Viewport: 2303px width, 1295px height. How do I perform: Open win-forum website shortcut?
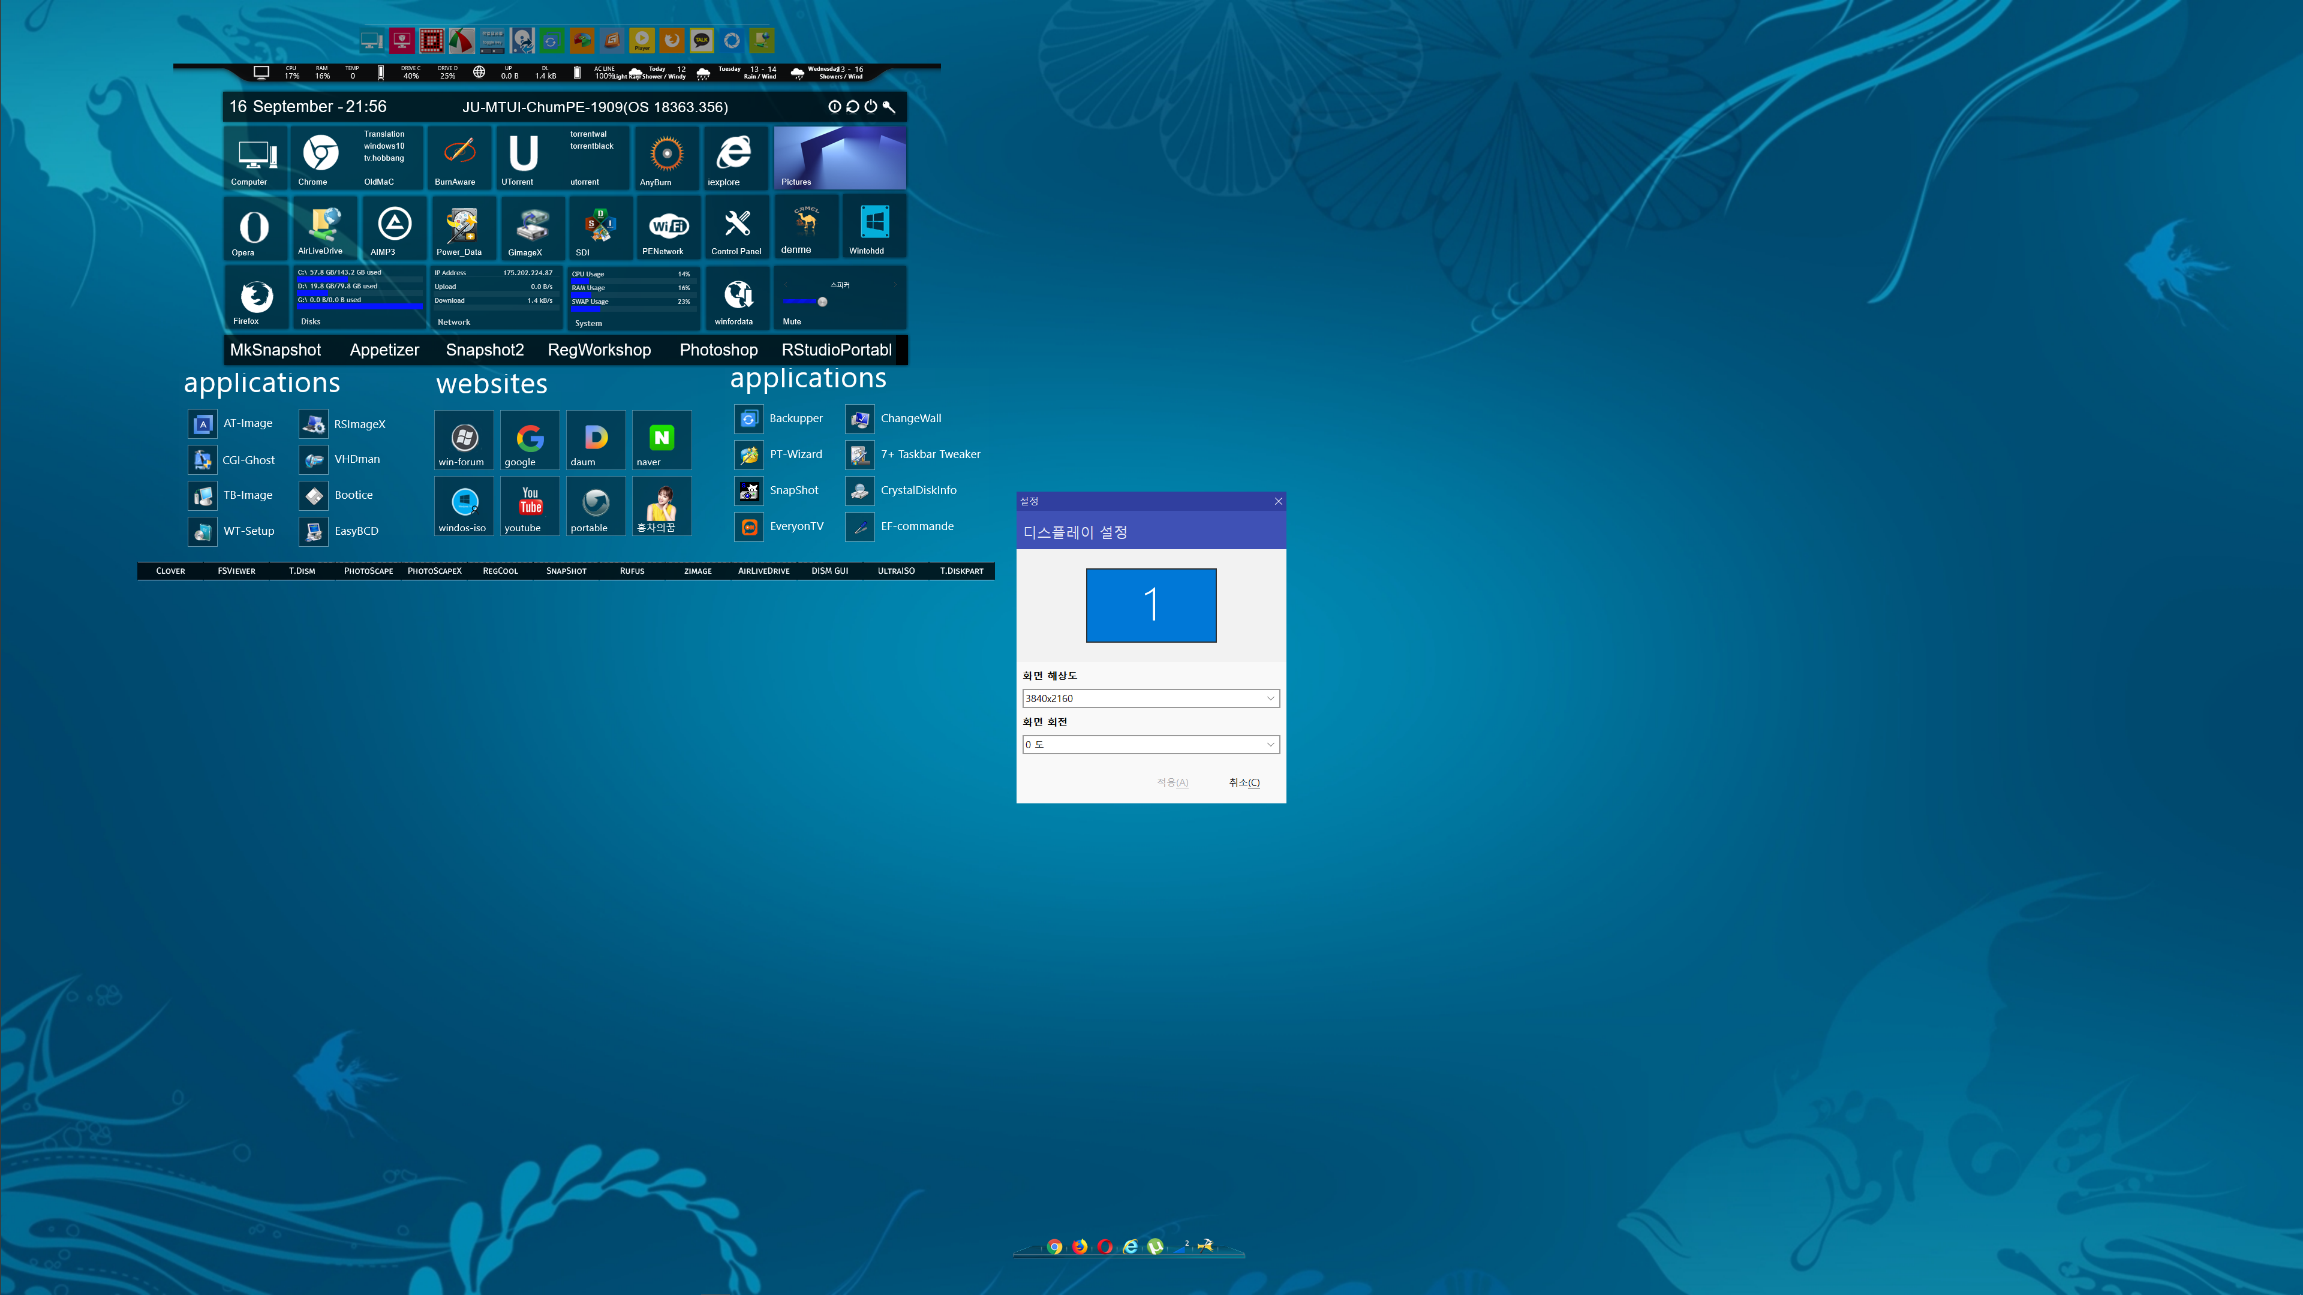pos(464,439)
